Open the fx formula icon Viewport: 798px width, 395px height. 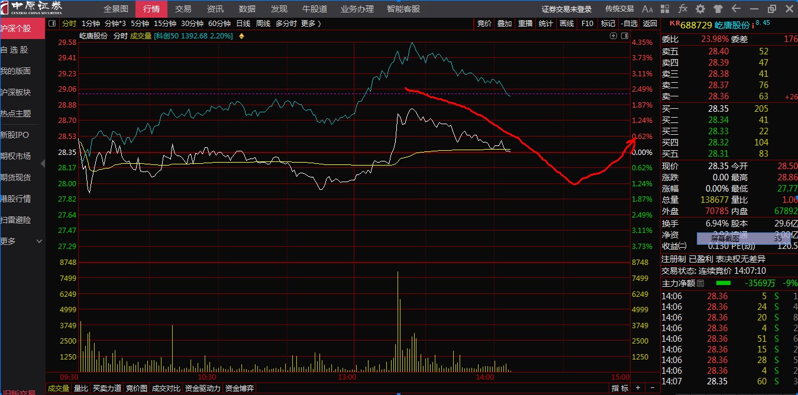point(683,9)
